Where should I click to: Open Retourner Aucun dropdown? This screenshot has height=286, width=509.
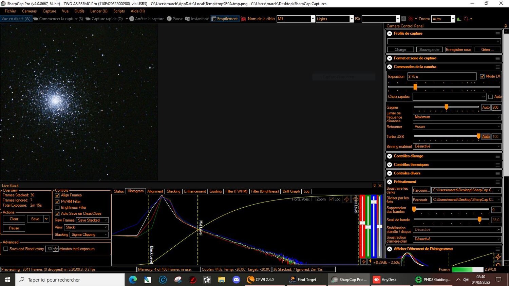457,127
